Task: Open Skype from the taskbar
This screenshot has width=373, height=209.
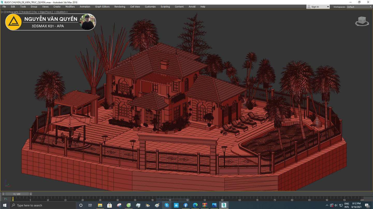Action: (x=167, y=205)
